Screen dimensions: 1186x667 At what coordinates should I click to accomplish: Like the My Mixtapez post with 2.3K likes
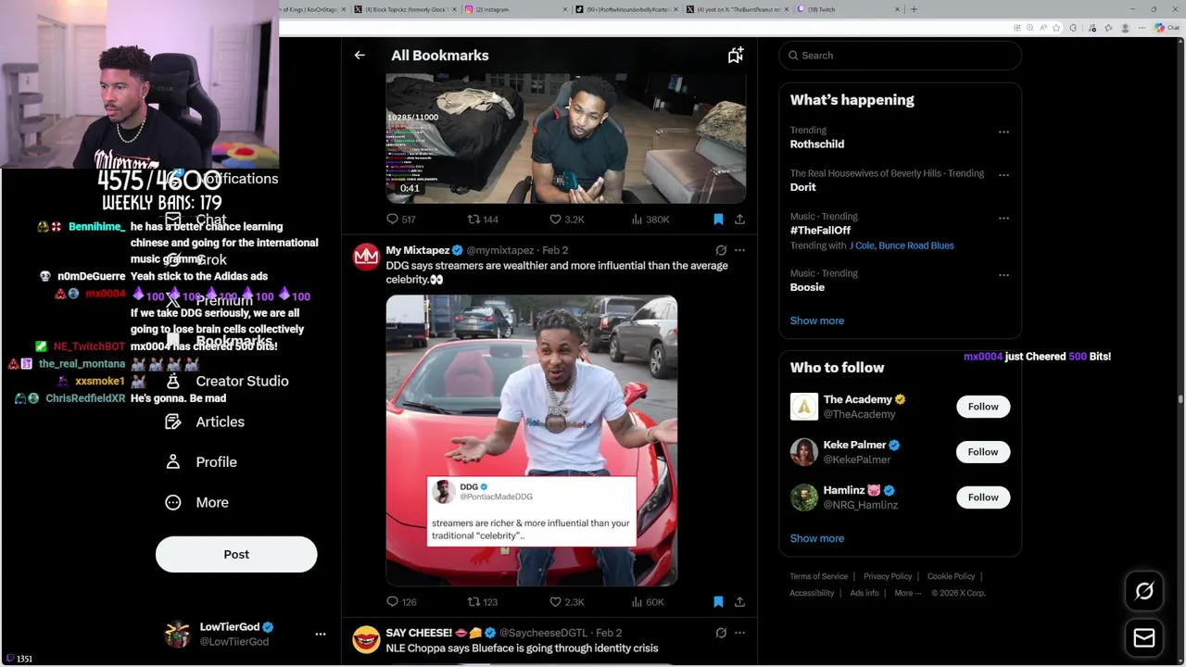click(x=566, y=602)
